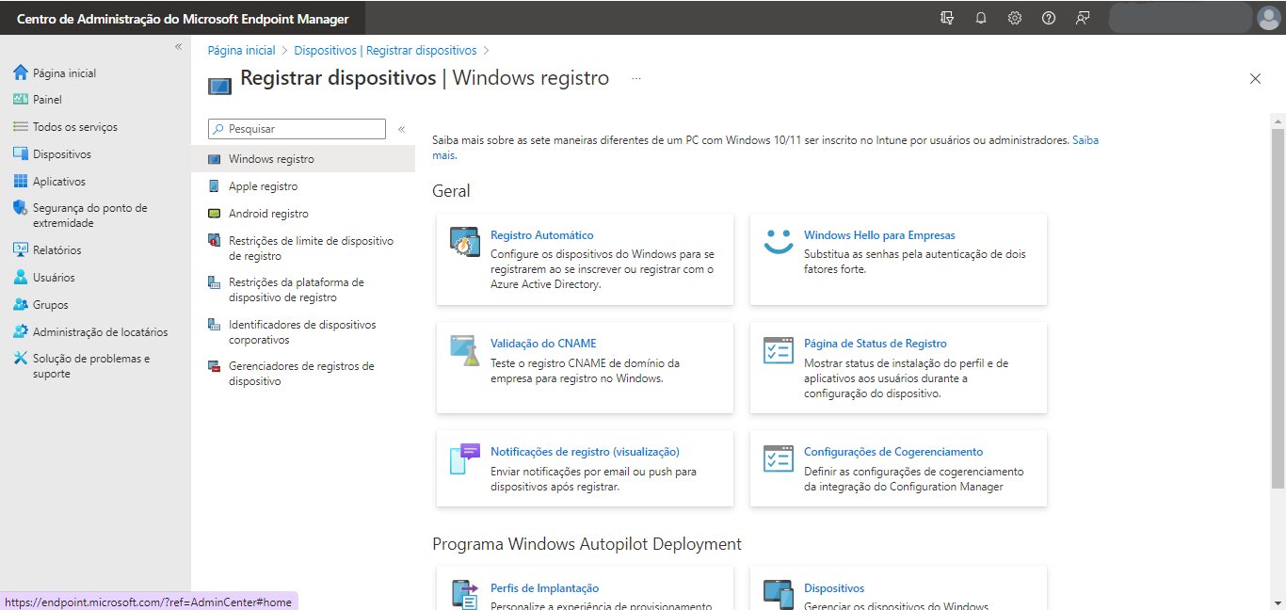This screenshot has height=610, width=1286.
Task: Click the Autopilot Dispositivos card icon
Action: tap(779, 594)
